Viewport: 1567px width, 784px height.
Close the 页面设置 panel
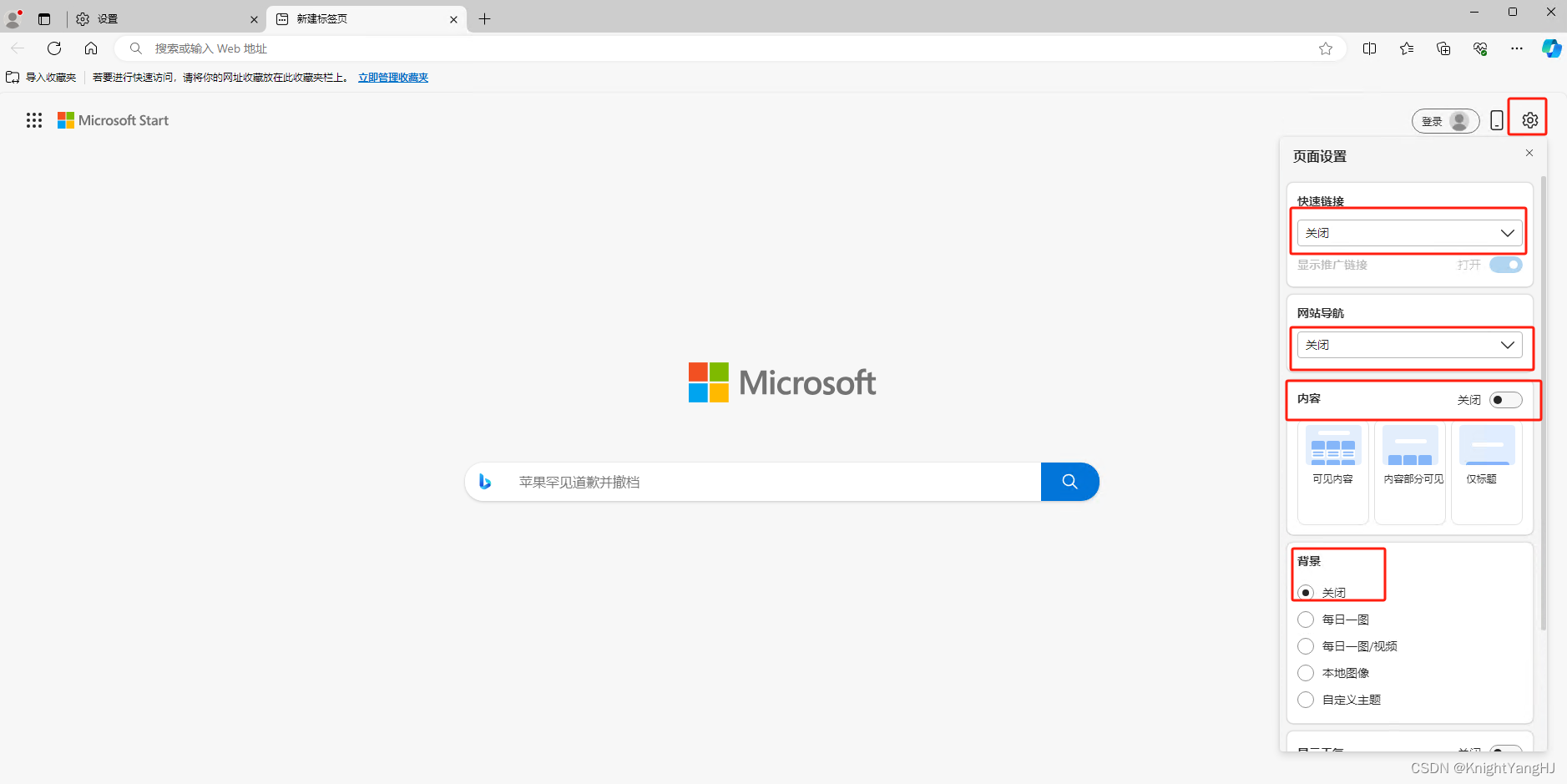1529,153
